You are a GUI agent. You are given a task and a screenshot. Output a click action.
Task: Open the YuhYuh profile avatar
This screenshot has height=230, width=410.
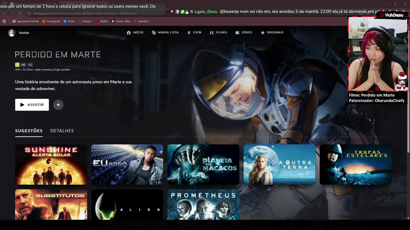click(x=12, y=33)
